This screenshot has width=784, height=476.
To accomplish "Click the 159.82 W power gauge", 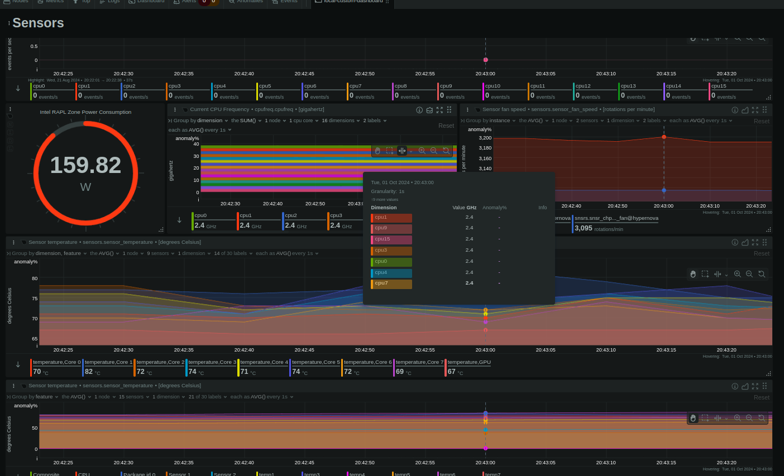I will pos(85,174).
